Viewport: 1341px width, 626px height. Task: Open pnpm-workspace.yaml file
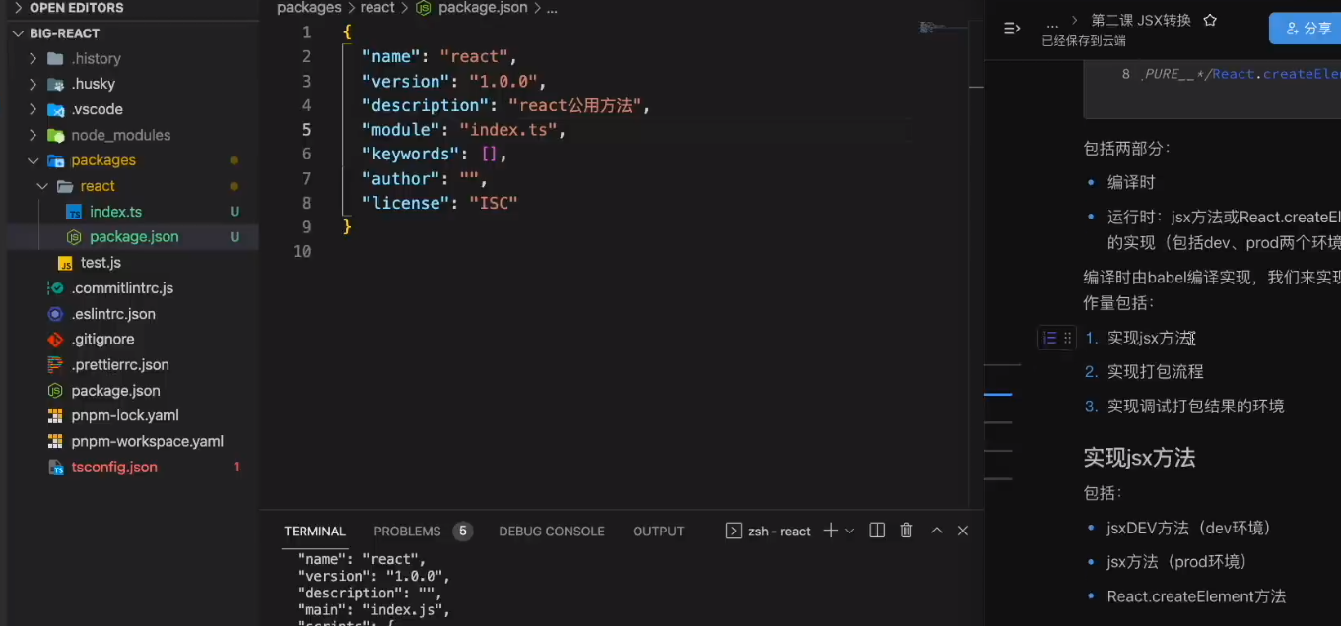coord(147,442)
